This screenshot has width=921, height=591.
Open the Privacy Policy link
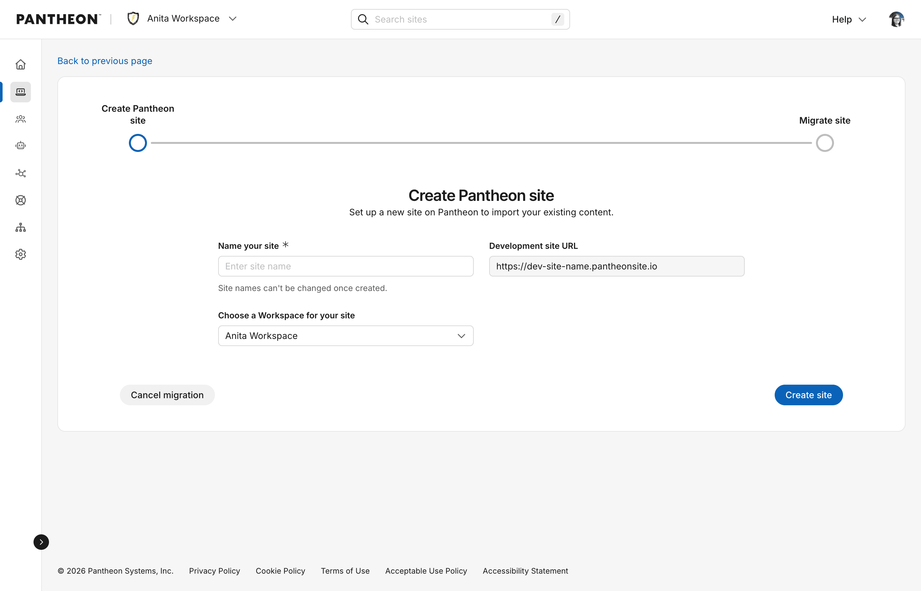[214, 571]
